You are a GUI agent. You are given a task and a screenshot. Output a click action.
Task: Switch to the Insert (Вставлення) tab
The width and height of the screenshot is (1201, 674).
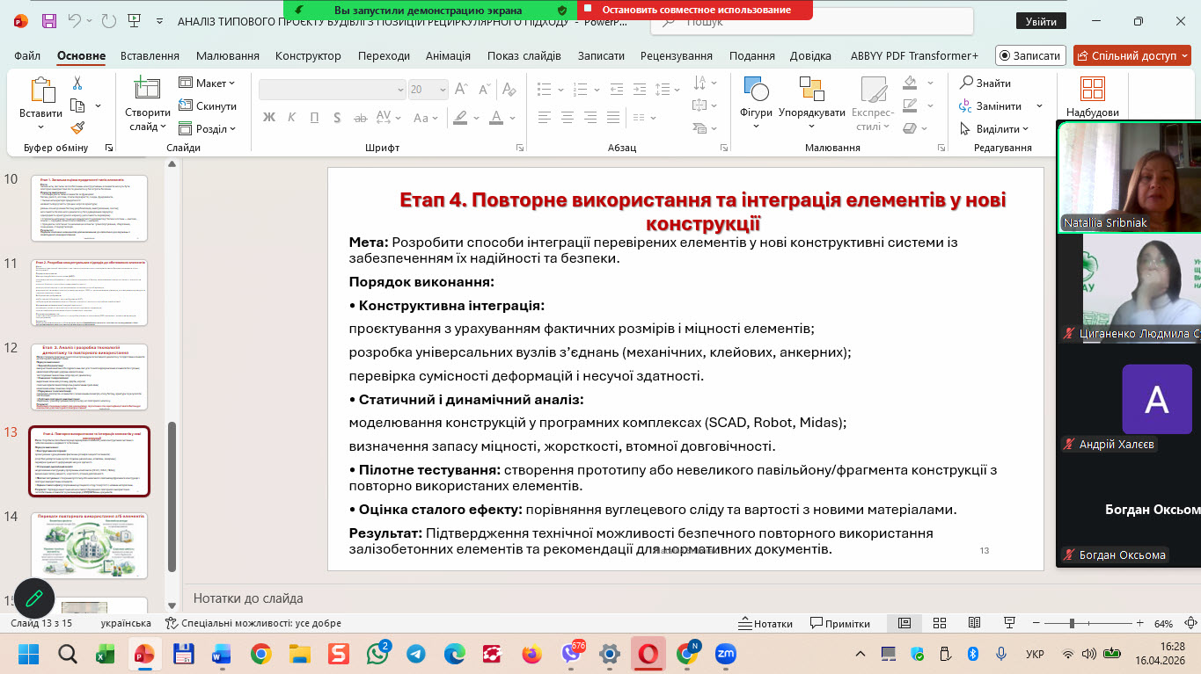(x=150, y=55)
